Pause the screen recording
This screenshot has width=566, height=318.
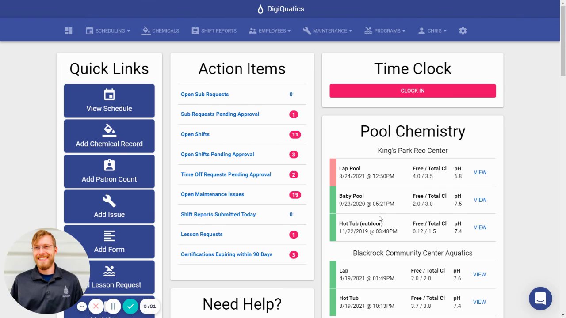(113, 306)
